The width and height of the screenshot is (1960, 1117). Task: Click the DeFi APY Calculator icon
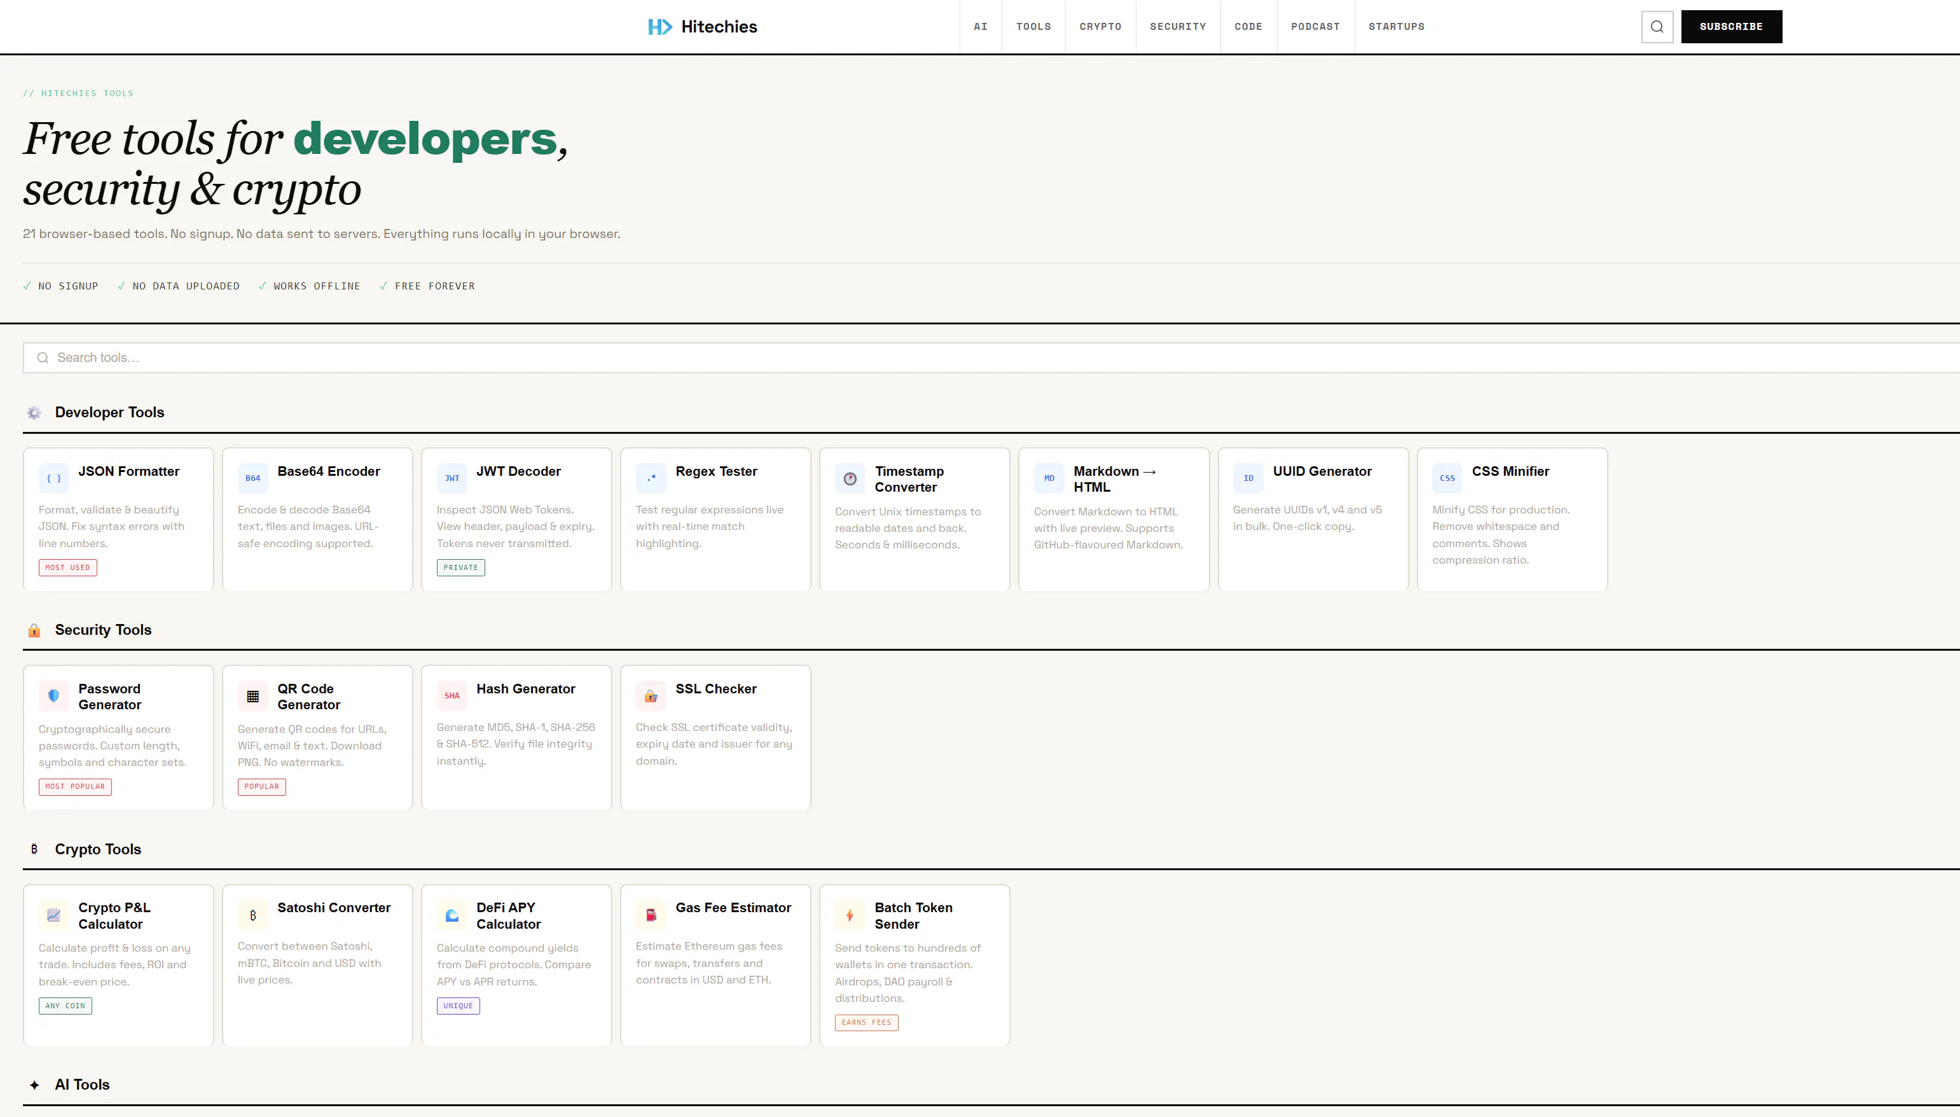[x=452, y=915]
